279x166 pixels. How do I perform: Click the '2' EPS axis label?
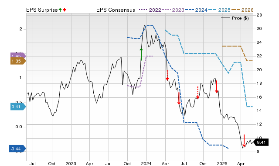click(x=21, y=29)
